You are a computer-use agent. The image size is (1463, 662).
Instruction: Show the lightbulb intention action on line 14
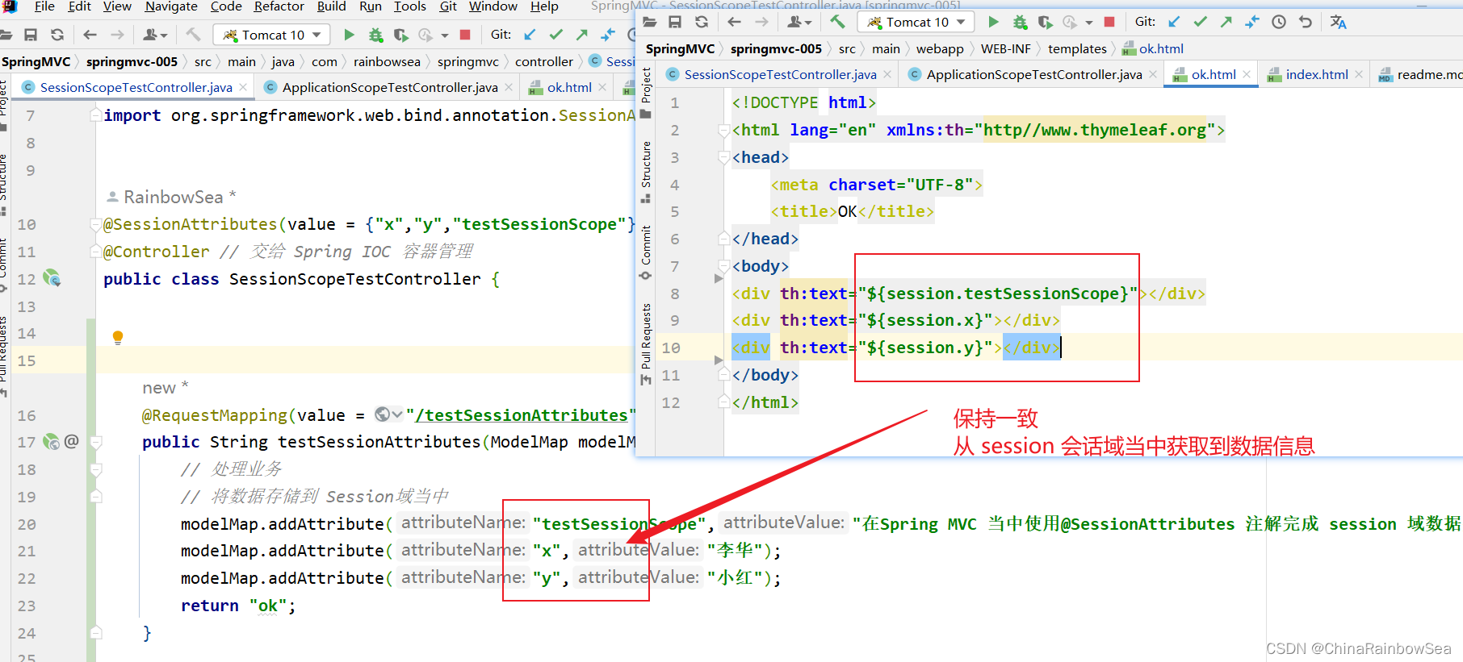(x=118, y=337)
